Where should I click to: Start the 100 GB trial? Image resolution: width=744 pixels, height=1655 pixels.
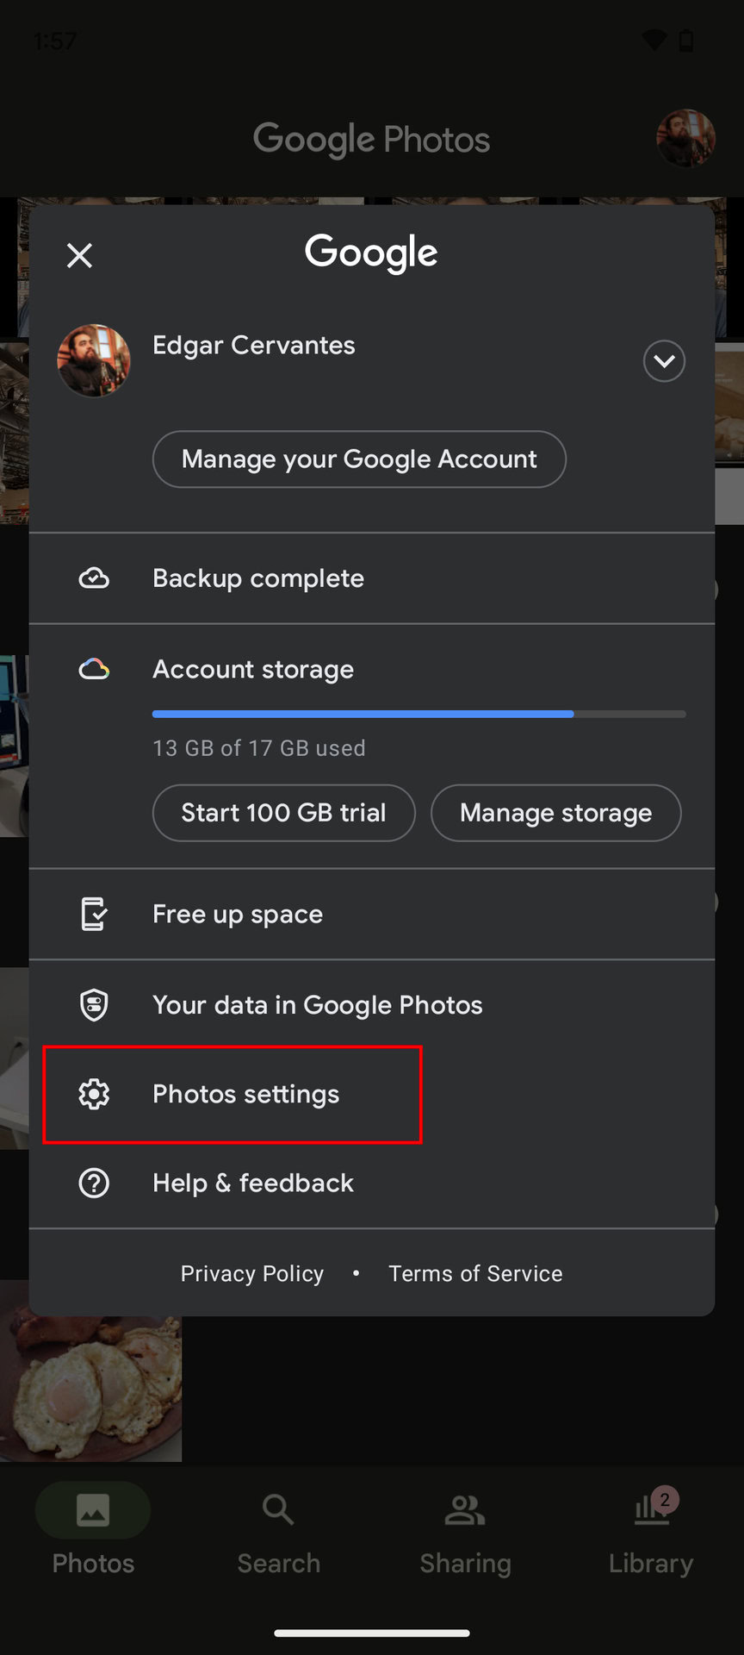pos(283,813)
